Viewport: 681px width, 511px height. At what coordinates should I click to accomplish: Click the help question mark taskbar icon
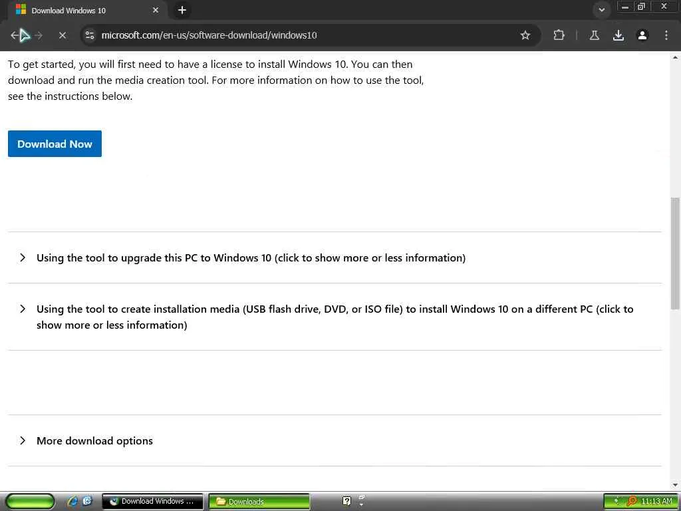346,502
